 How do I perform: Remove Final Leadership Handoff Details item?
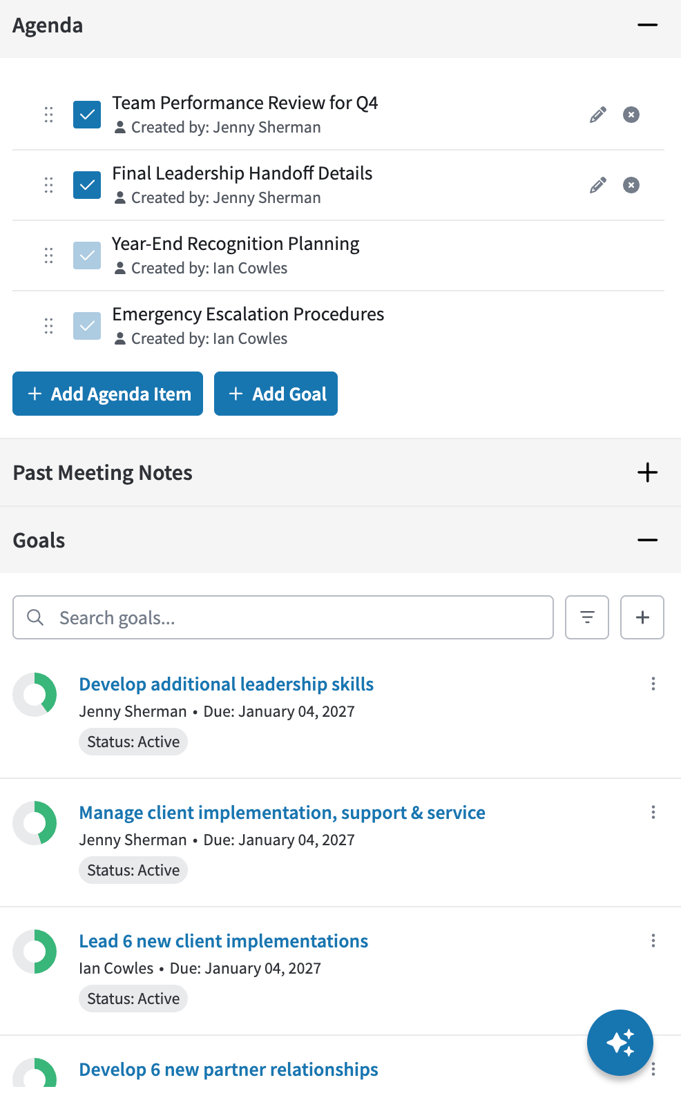(x=631, y=185)
